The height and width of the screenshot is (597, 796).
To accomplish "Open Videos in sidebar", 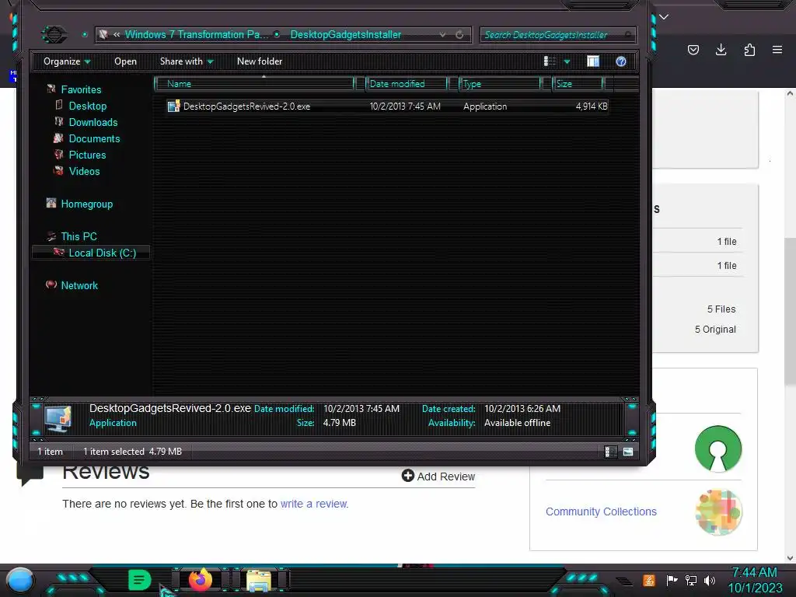I will [x=84, y=171].
